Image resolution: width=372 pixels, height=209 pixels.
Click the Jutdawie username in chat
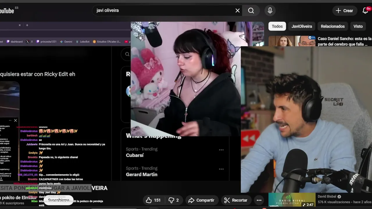(x=32, y=144)
